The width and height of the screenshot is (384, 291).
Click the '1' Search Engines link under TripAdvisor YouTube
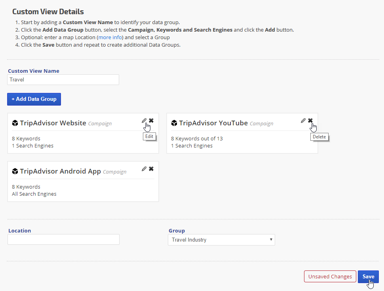[x=173, y=145]
